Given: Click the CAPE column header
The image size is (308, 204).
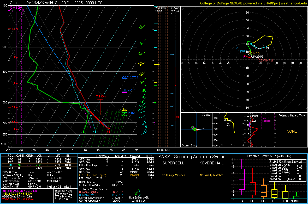Looking at the screenshot, I should (20, 156).
